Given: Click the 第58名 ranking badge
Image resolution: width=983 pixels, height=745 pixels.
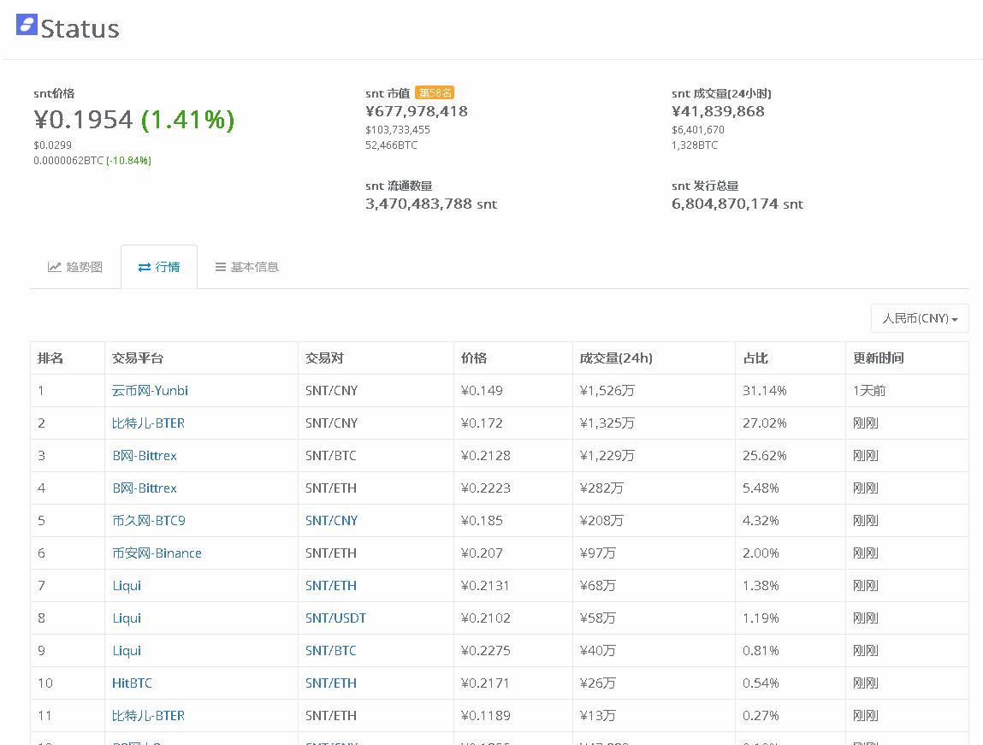Looking at the screenshot, I should (x=435, y=92).
